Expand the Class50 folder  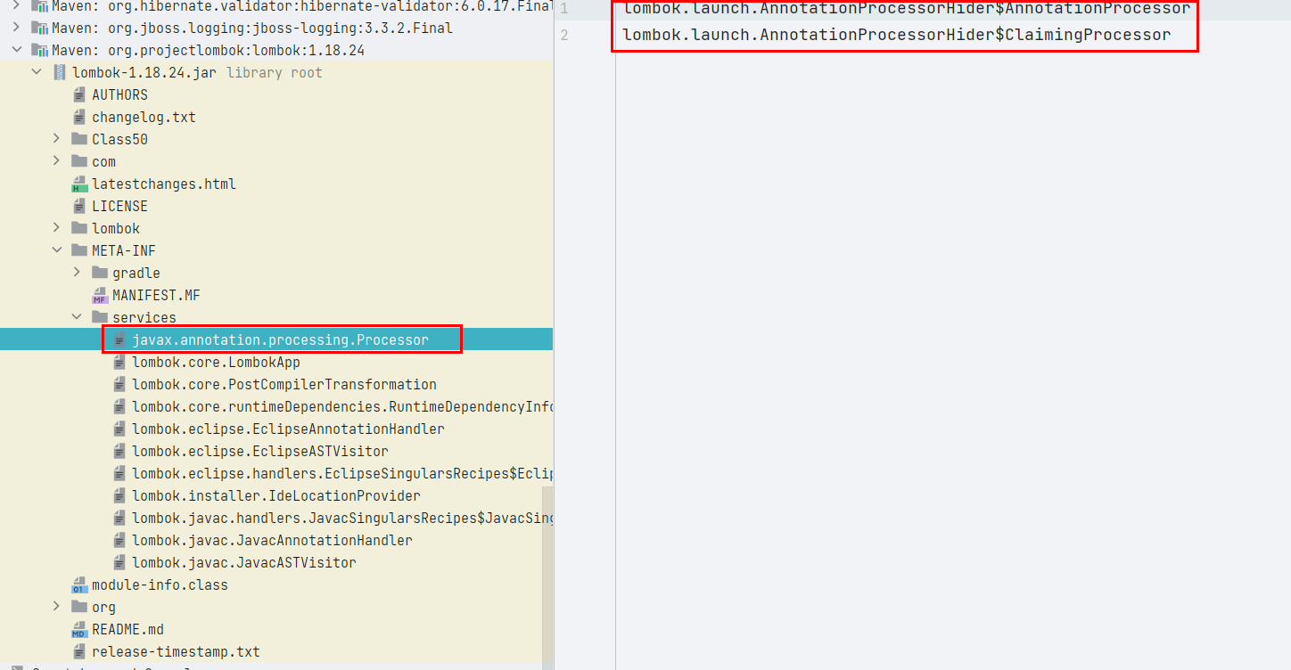56,139
